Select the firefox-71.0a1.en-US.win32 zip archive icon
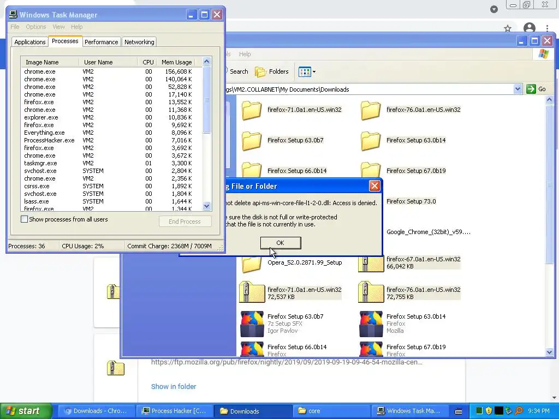 [252, 293]
